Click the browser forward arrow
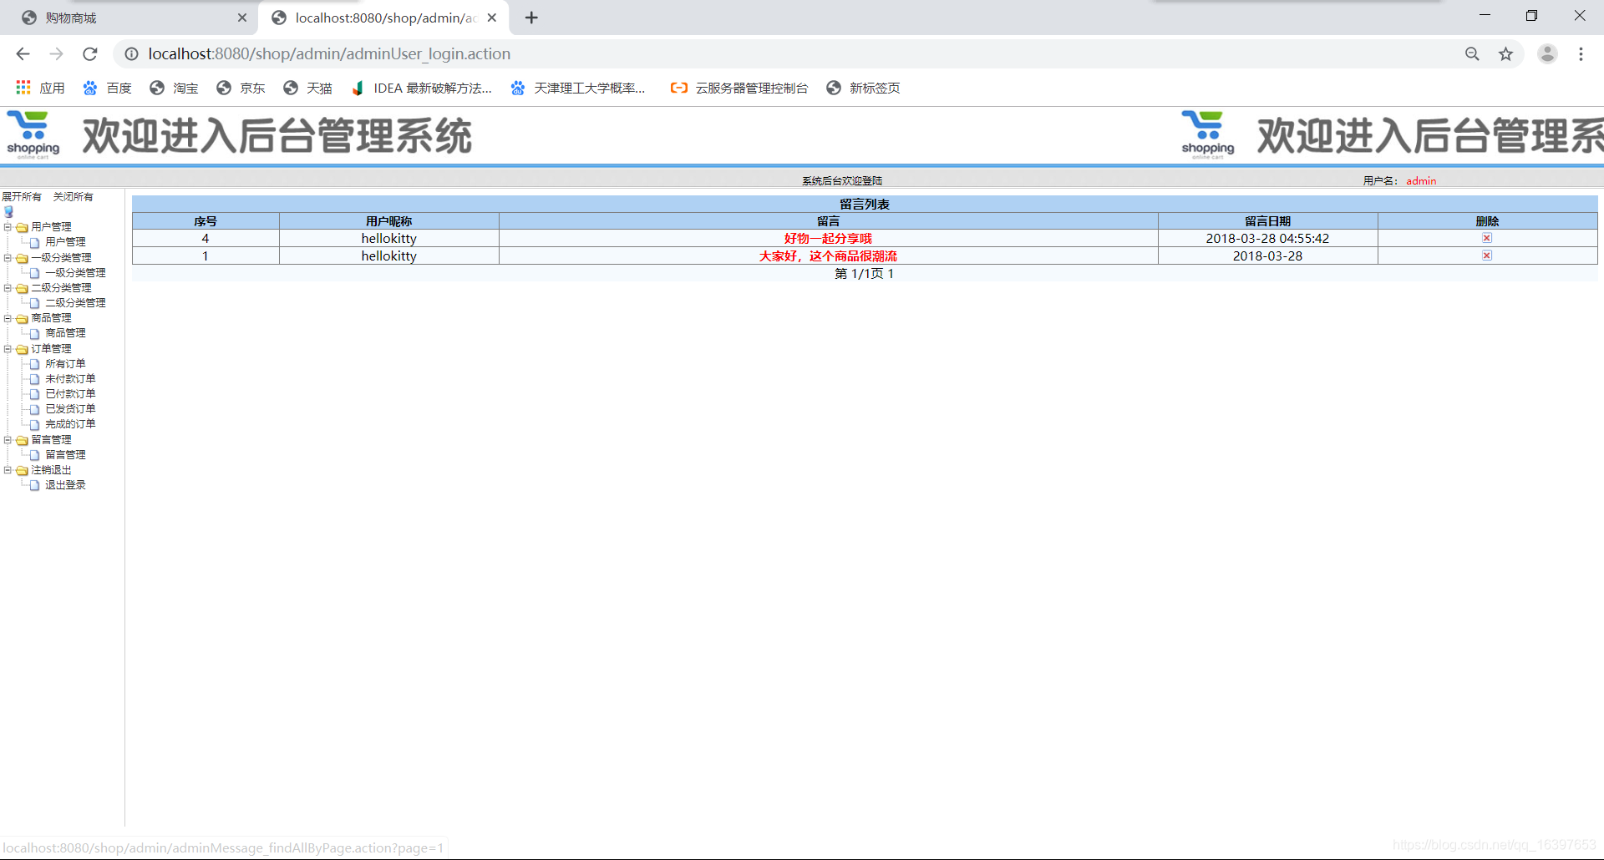1604x860 pixels. point(56,53)
